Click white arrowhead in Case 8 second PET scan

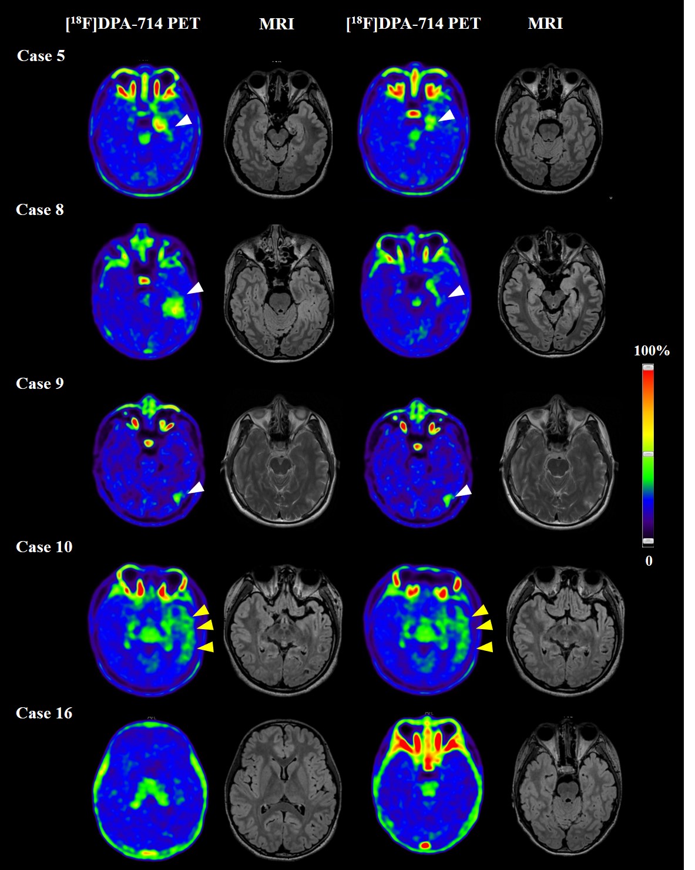pyautogui.click(x=456, y=291)
